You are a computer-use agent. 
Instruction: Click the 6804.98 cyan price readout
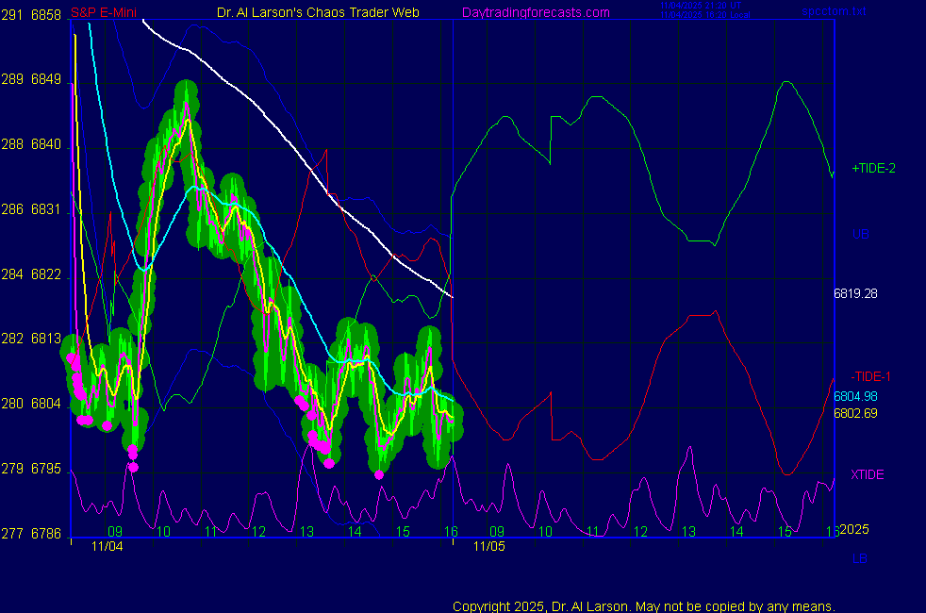click(855, 396)
